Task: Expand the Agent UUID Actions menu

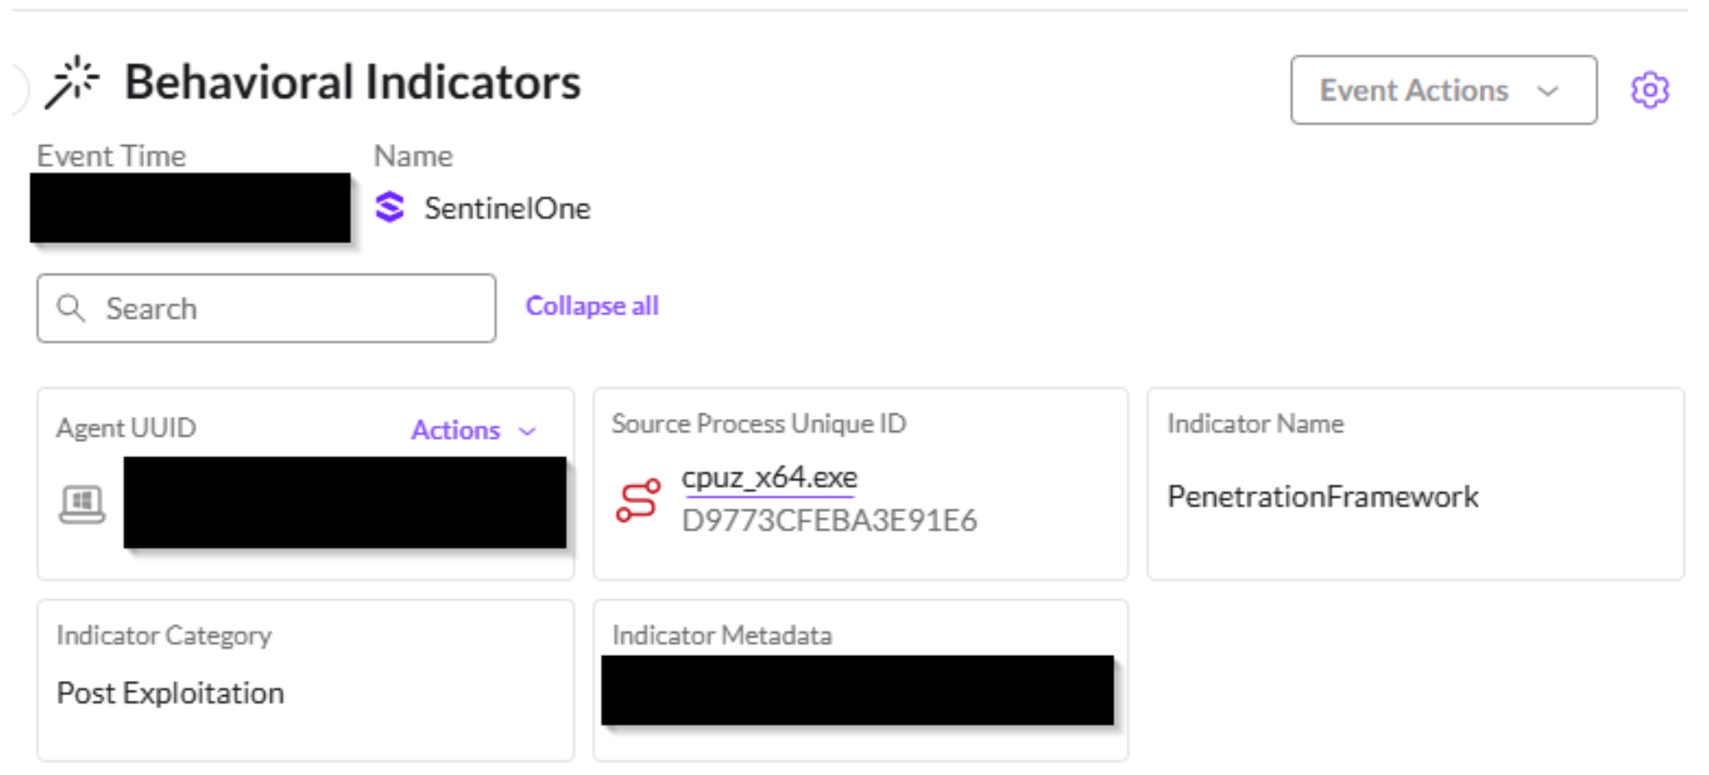Action: 472,430
